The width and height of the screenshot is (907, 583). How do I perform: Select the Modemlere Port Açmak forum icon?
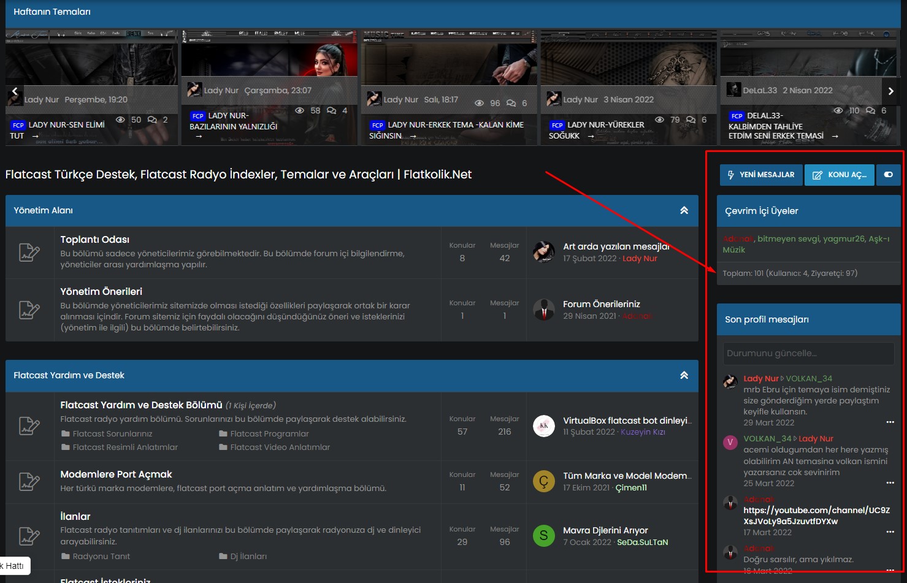(x=30, y=482)
